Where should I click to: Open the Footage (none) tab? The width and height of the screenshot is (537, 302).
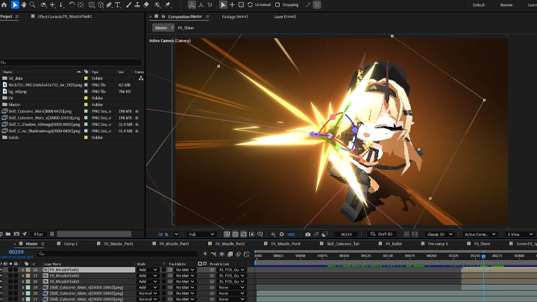[x=235, y=16]
